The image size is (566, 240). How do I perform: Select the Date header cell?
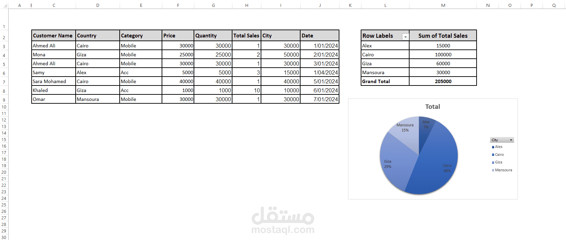coord(320,36)
